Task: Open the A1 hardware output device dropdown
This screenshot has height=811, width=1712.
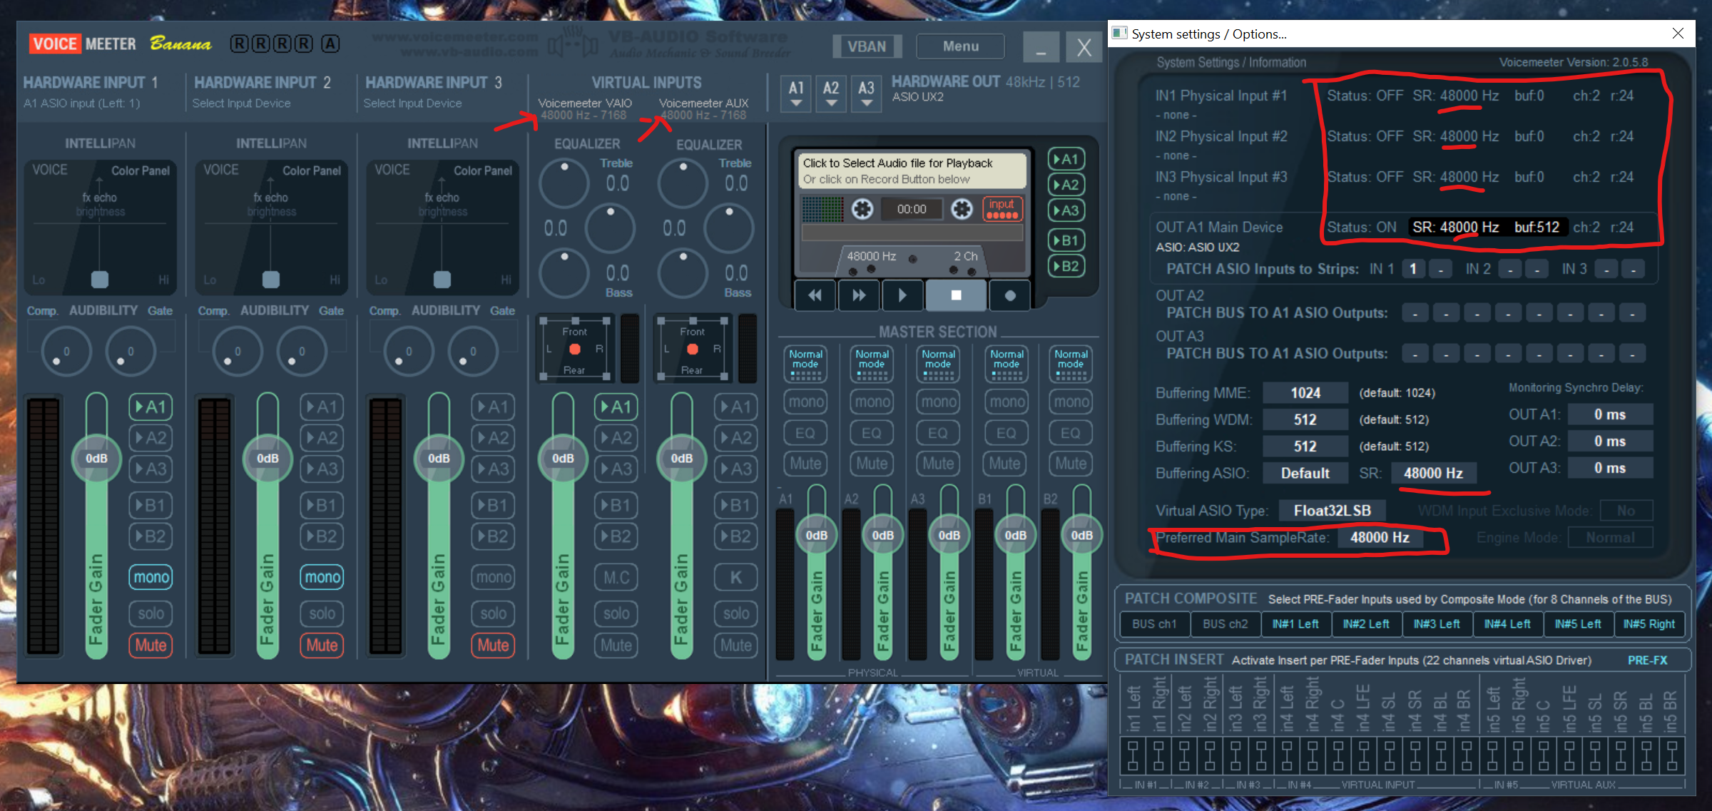Action: click(x=796, y=93)
